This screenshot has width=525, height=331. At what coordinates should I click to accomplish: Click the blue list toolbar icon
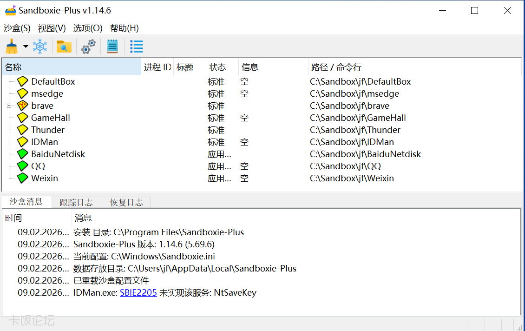(x=136, y=46)
